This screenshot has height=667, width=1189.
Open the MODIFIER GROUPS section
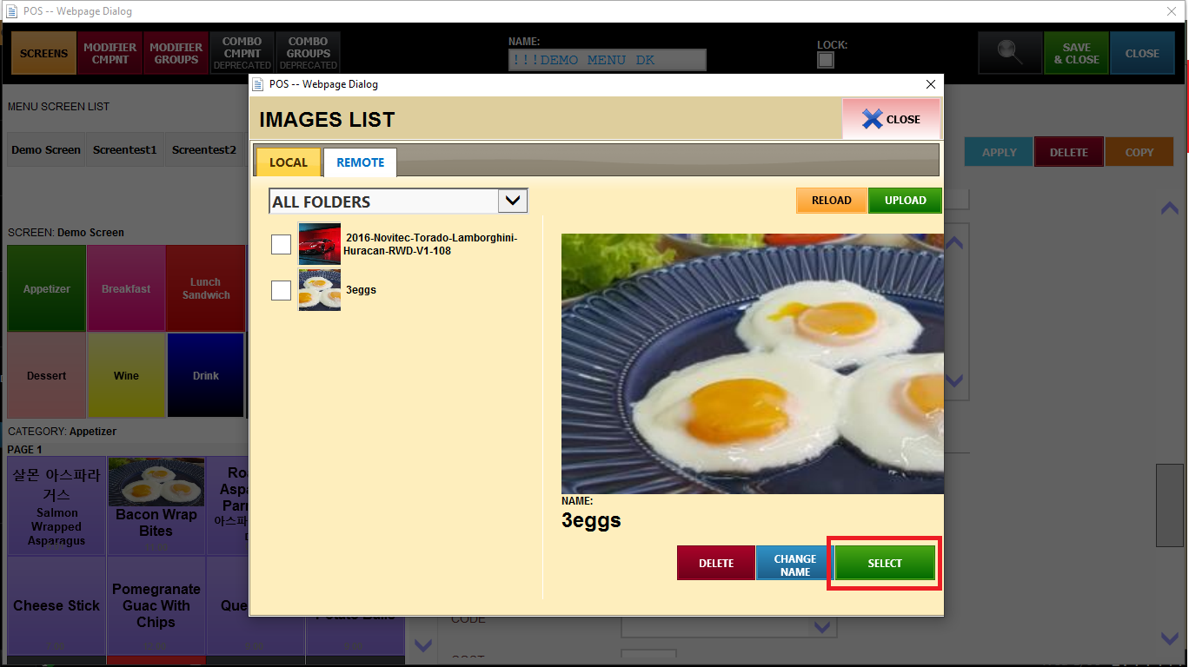point(176,53)
